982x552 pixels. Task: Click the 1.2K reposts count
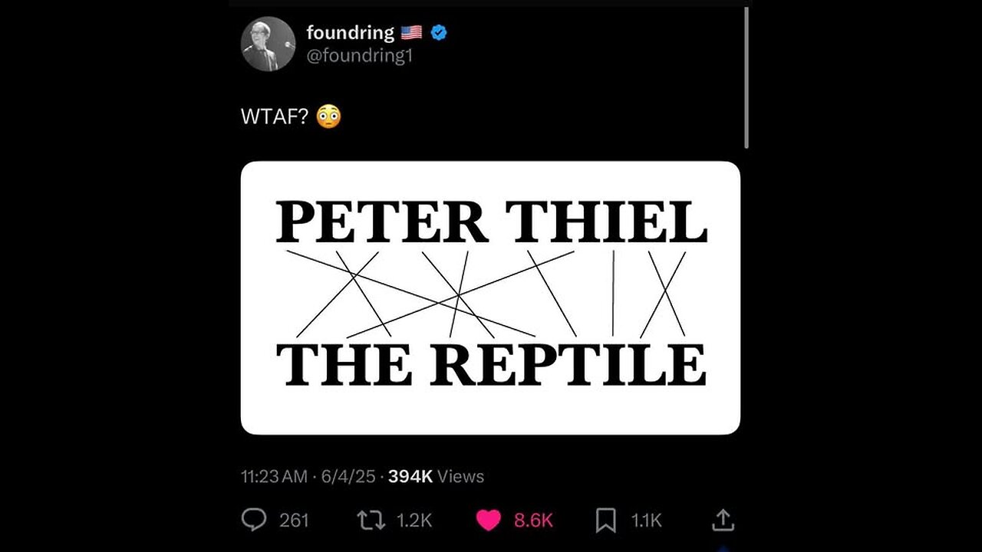(414, 521)
